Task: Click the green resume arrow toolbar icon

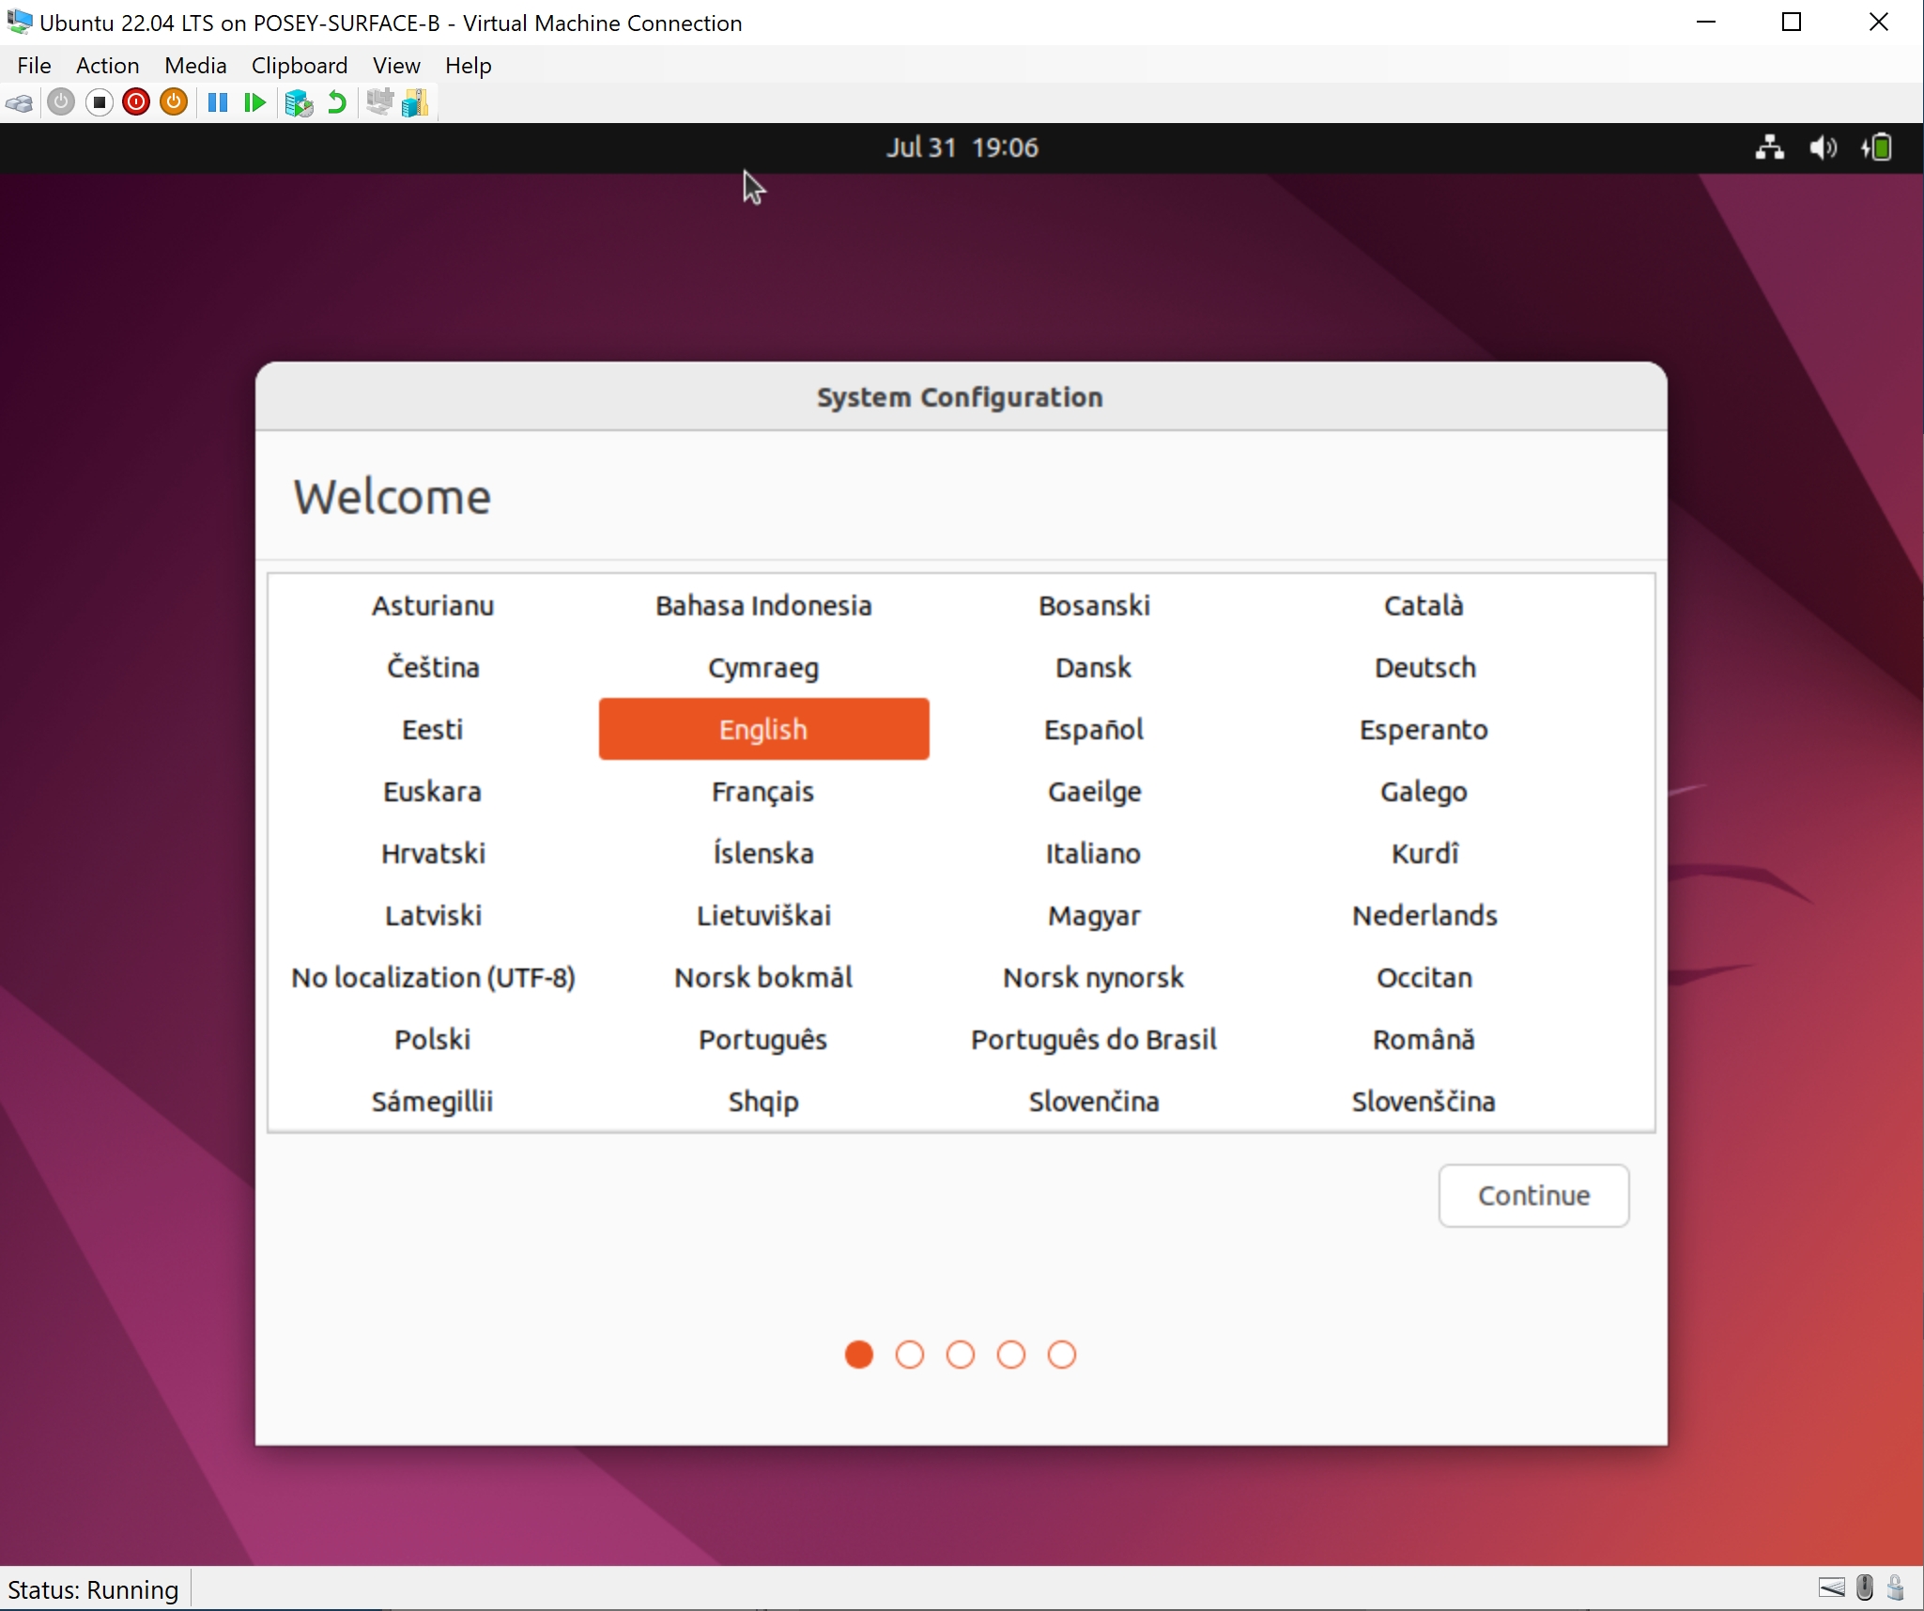Action: (254, 102)
